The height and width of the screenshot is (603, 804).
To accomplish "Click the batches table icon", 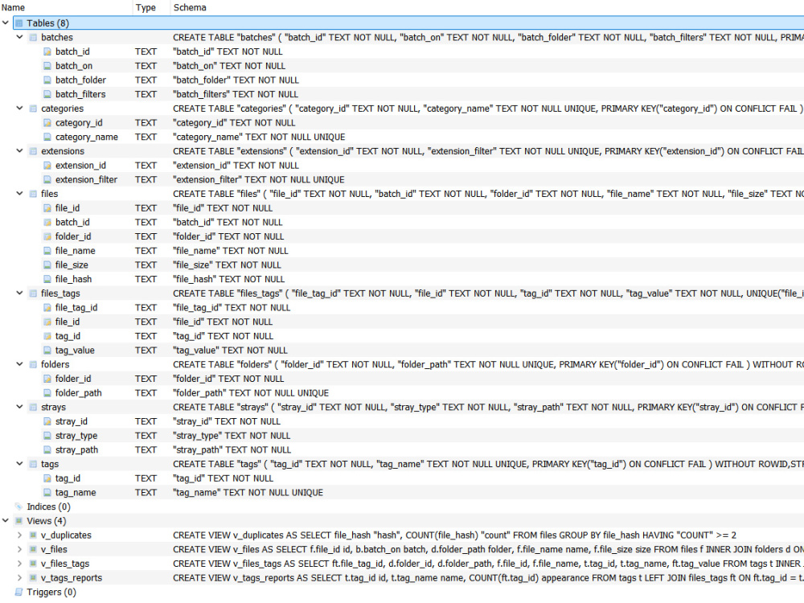I will click(x=33, y=38).
